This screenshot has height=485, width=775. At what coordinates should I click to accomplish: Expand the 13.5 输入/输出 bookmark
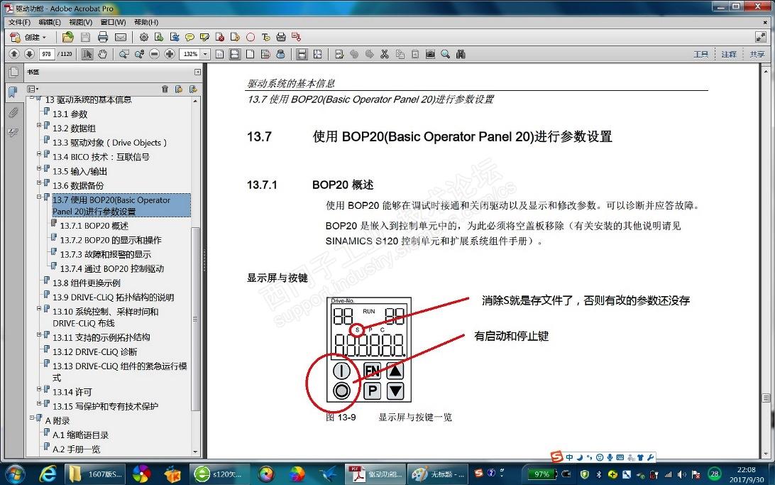[x=40, y=168]
